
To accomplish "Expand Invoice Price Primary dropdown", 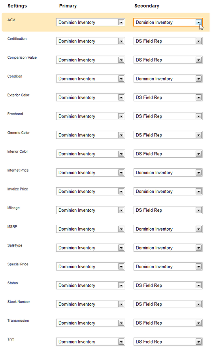I will pos(91,191).
